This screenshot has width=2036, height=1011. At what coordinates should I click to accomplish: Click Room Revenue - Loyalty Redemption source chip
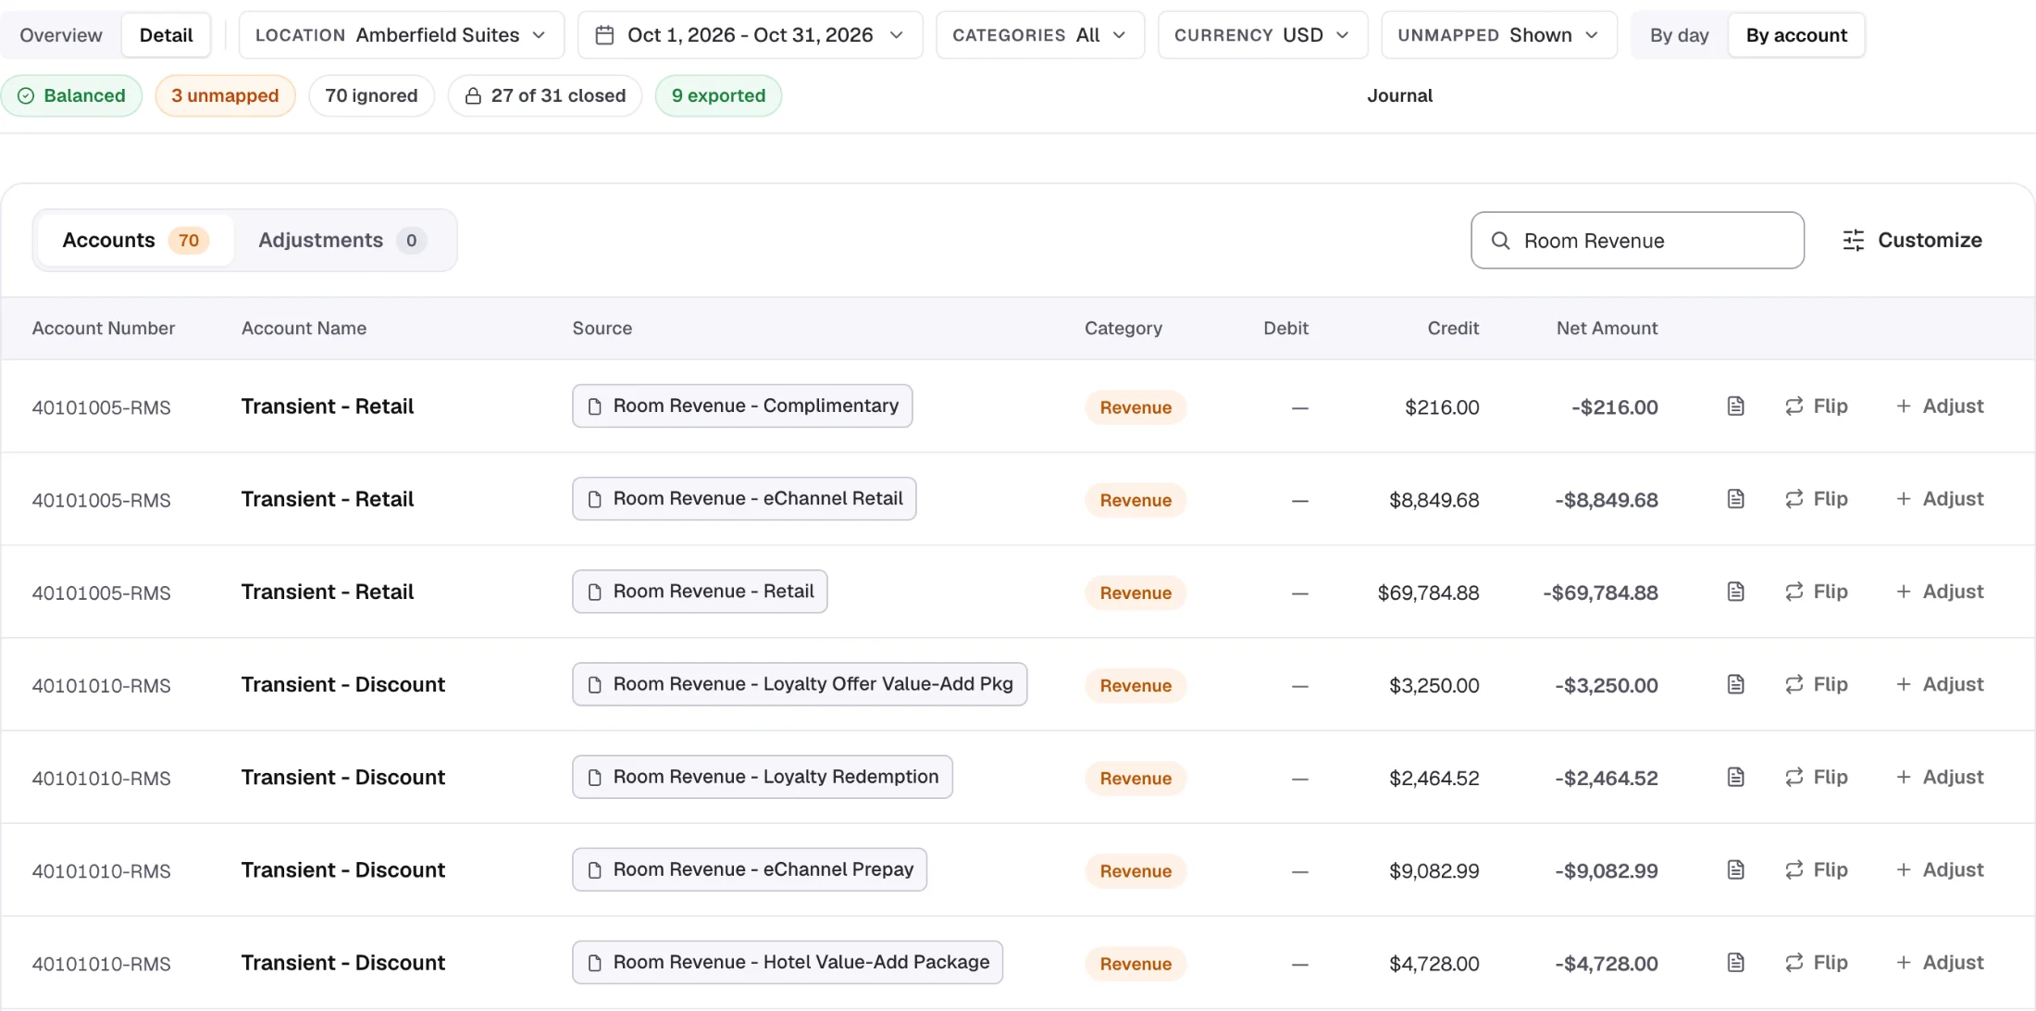pos(763,777)
